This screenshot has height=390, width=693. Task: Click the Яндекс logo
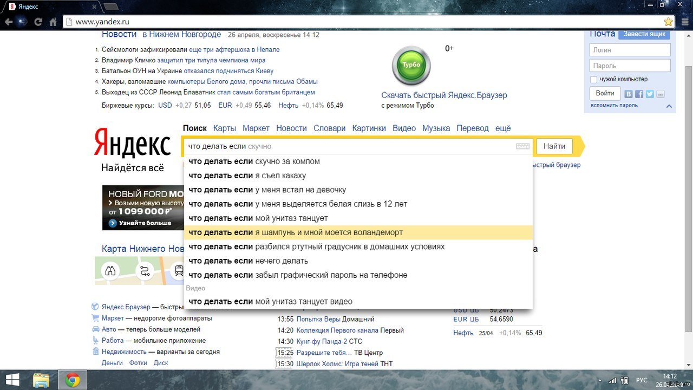pos(132,144)
